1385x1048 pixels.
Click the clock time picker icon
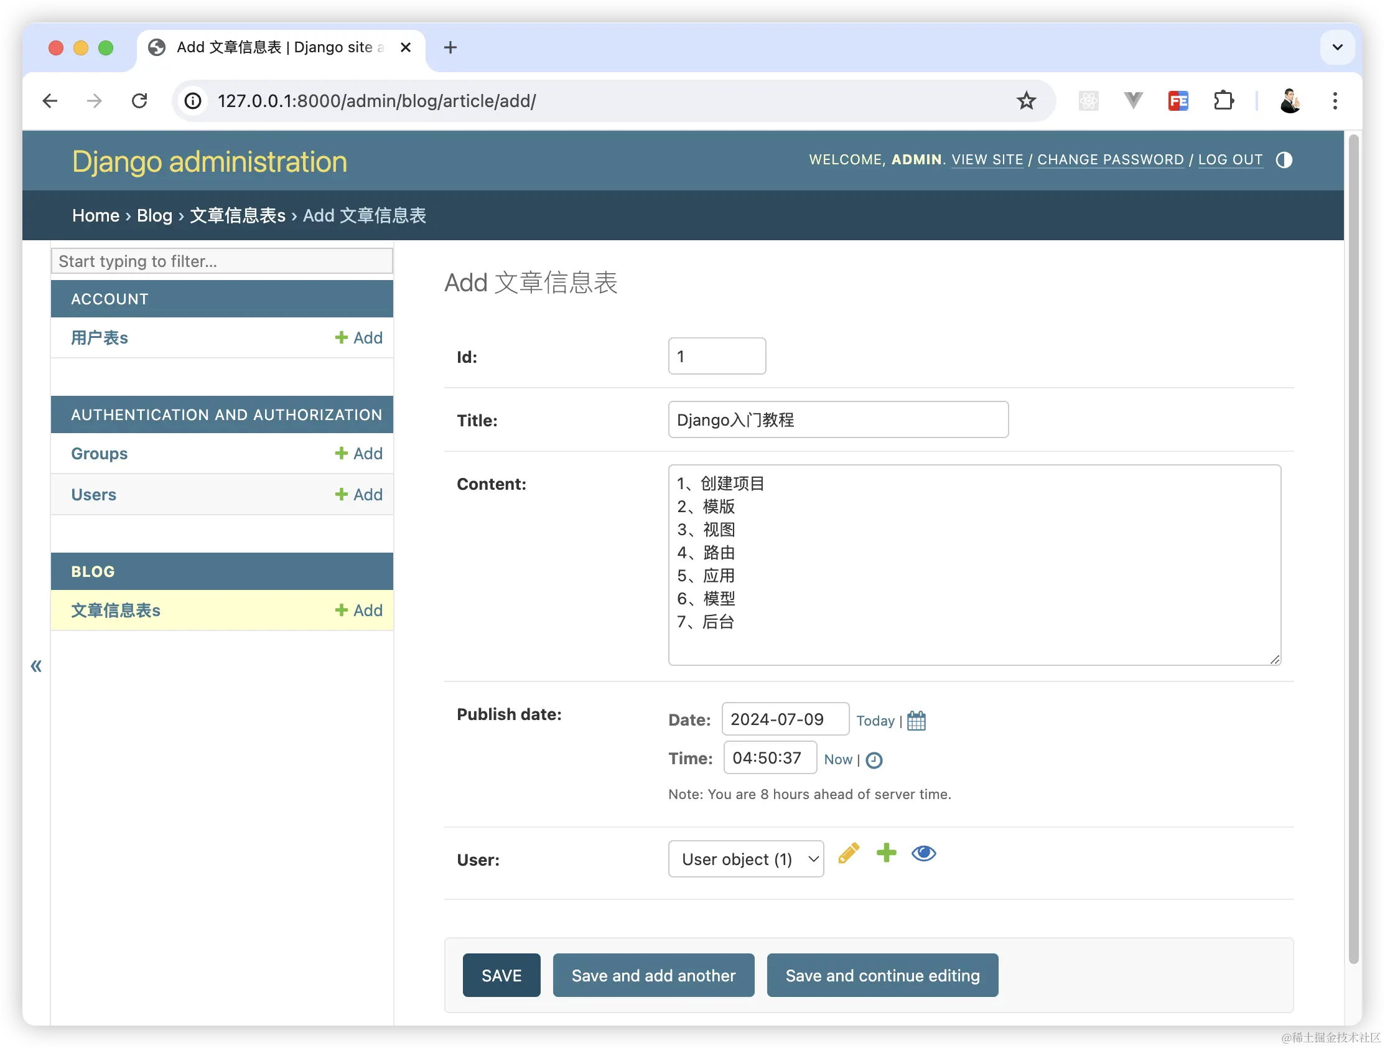click(x=874, y=760)
